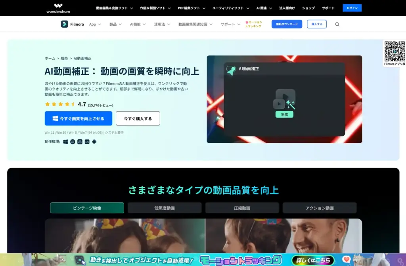Click the Filmora logo icon
This screenshot has width=406, height=266.
65,24
